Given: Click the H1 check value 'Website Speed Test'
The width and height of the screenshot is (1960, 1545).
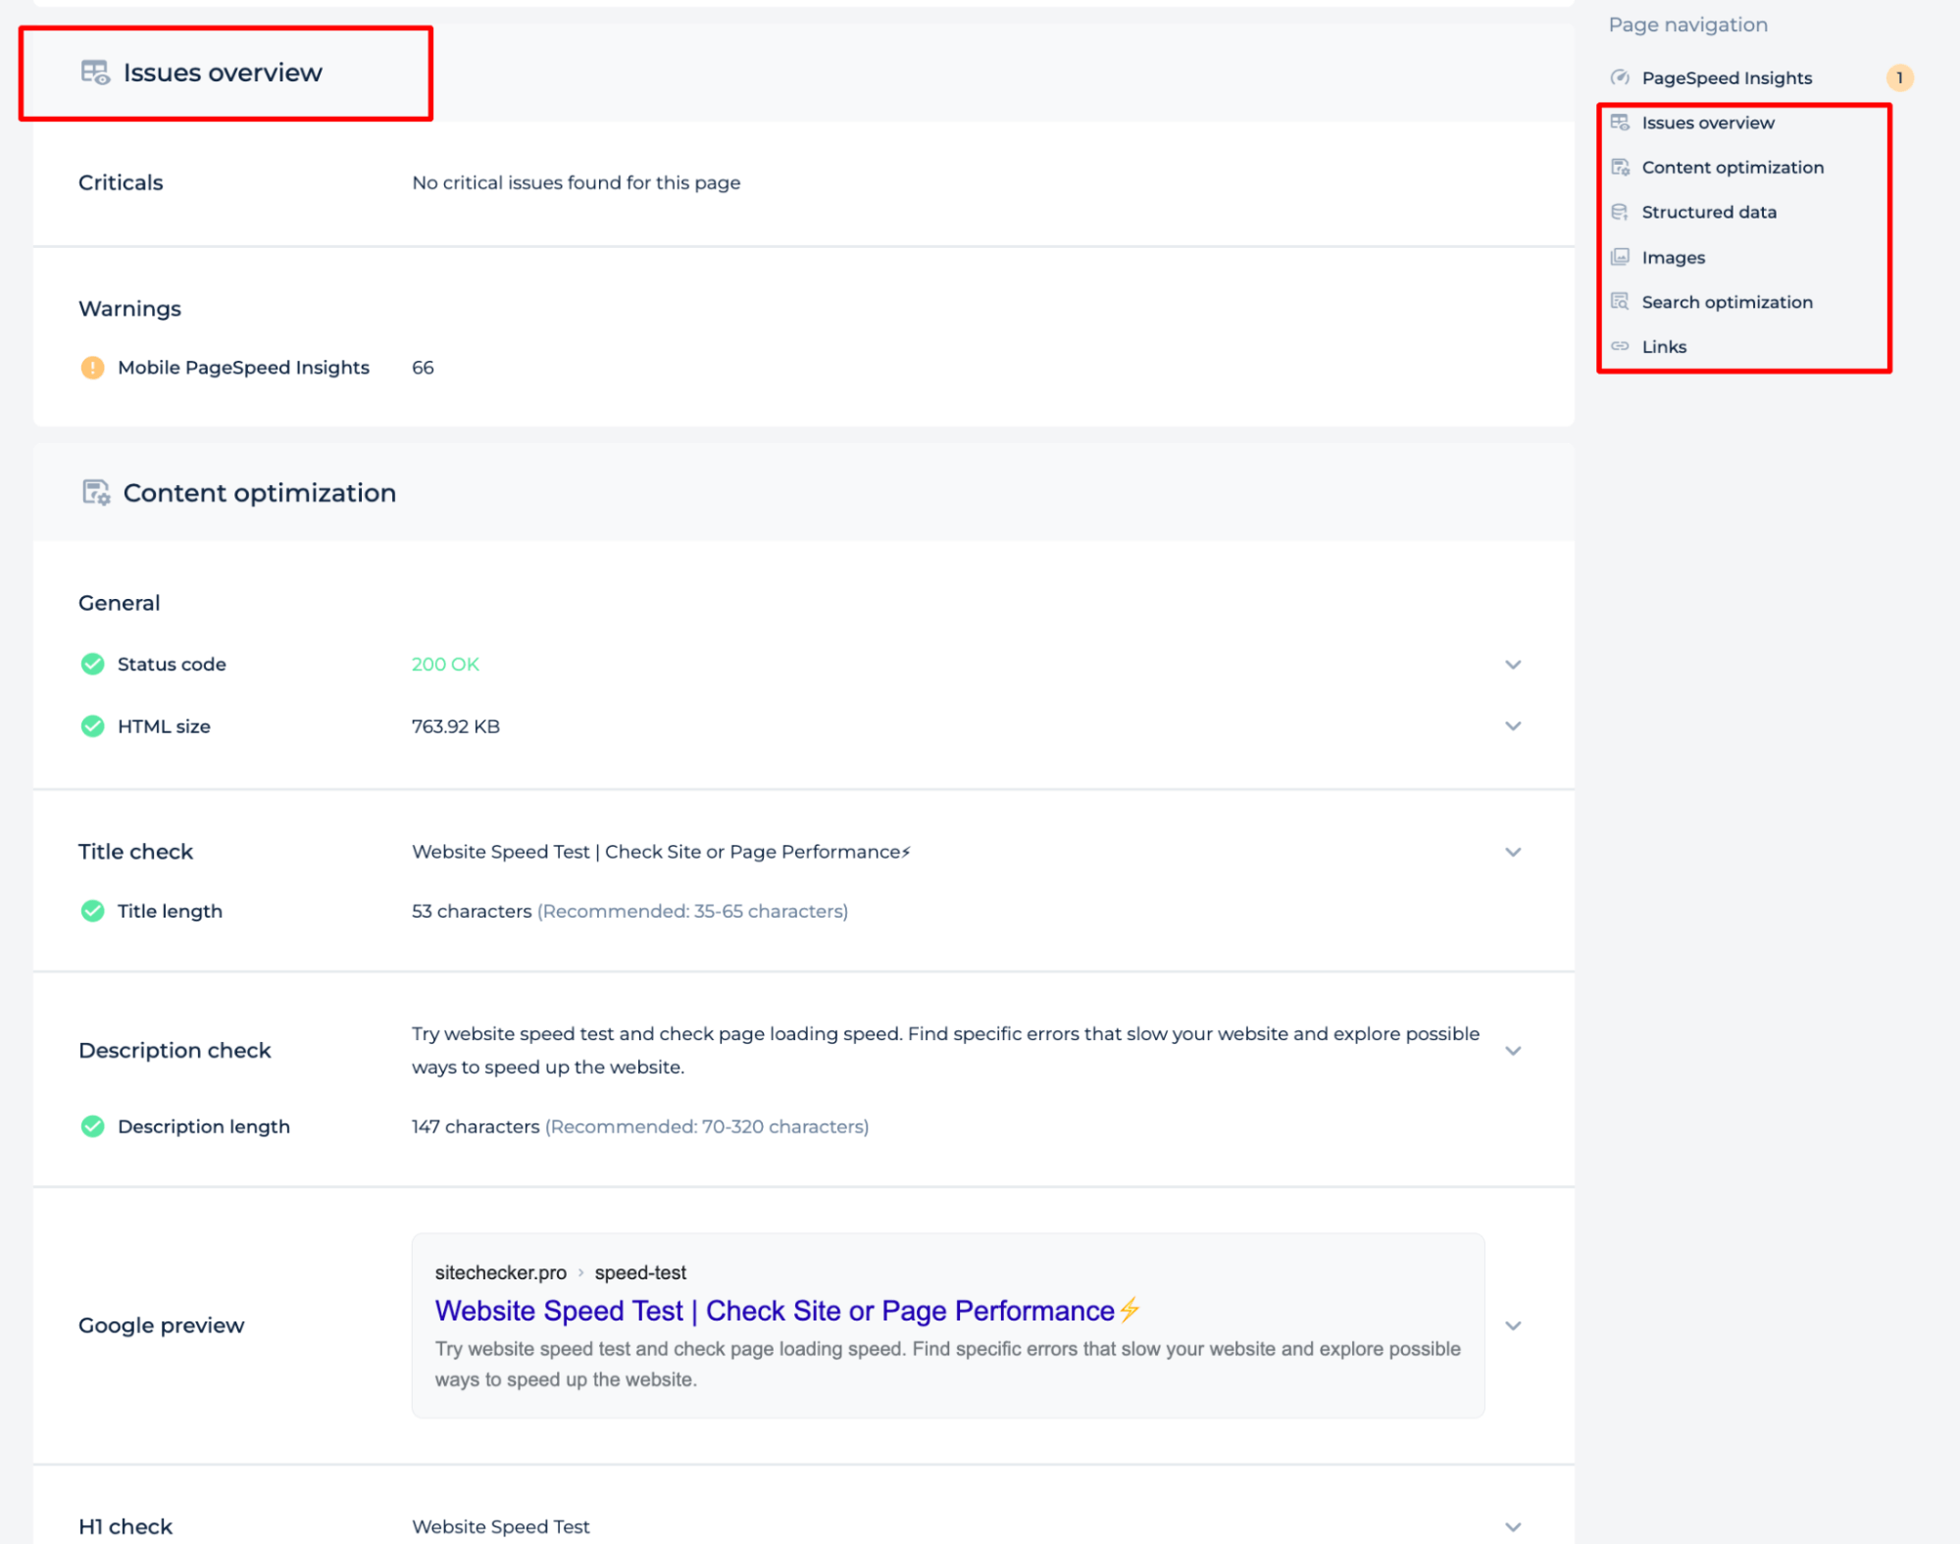Looking at the screenshot, I should point(501,1527).
